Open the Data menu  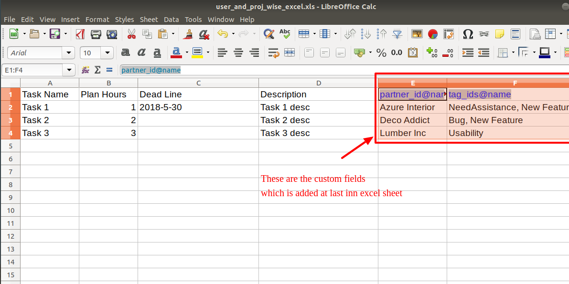[x=172, y=20]
